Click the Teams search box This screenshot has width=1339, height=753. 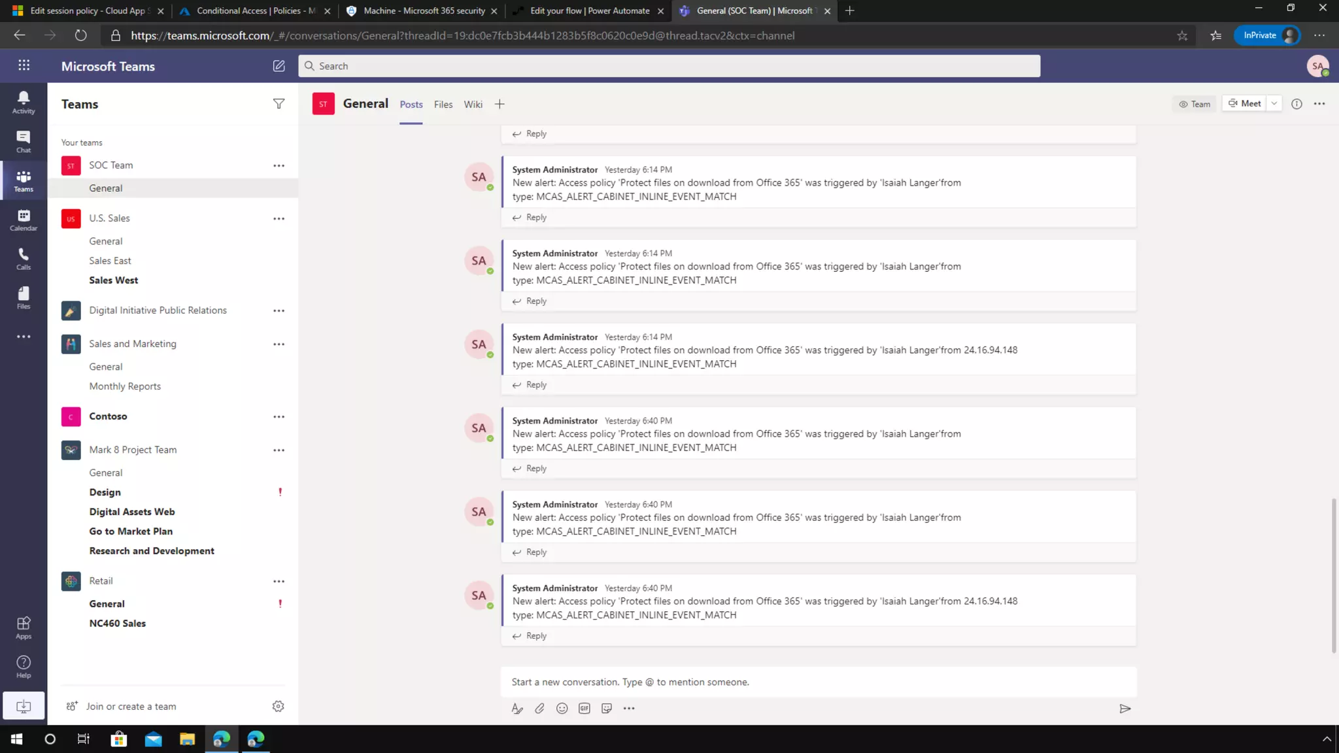pyautogui.click(x=669, y=66)
